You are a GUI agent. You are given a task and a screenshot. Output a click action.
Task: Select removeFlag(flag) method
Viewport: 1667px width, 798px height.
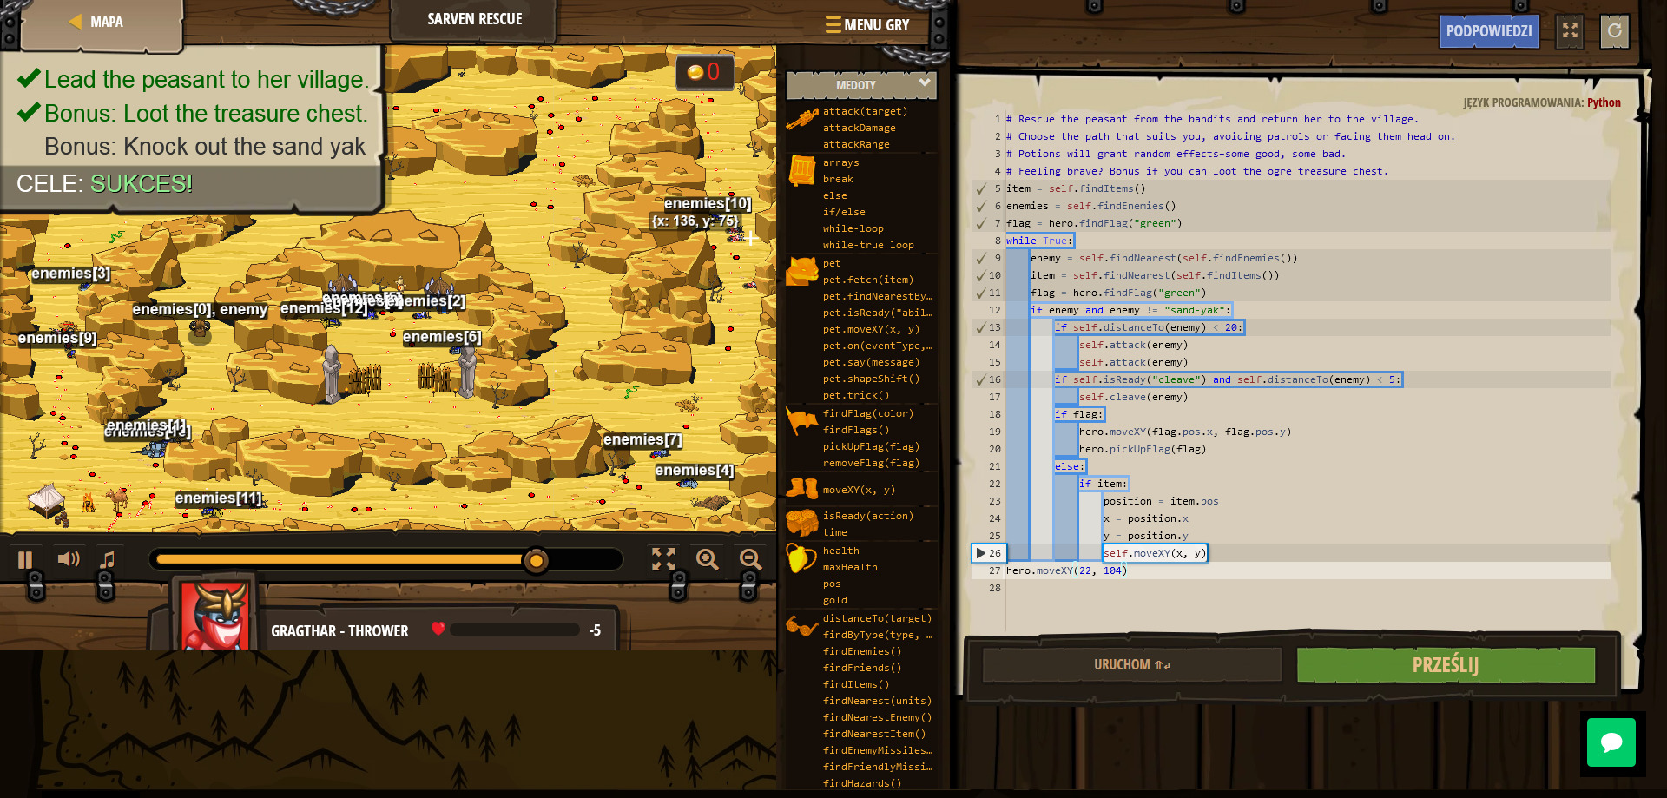tap(871, 463)
